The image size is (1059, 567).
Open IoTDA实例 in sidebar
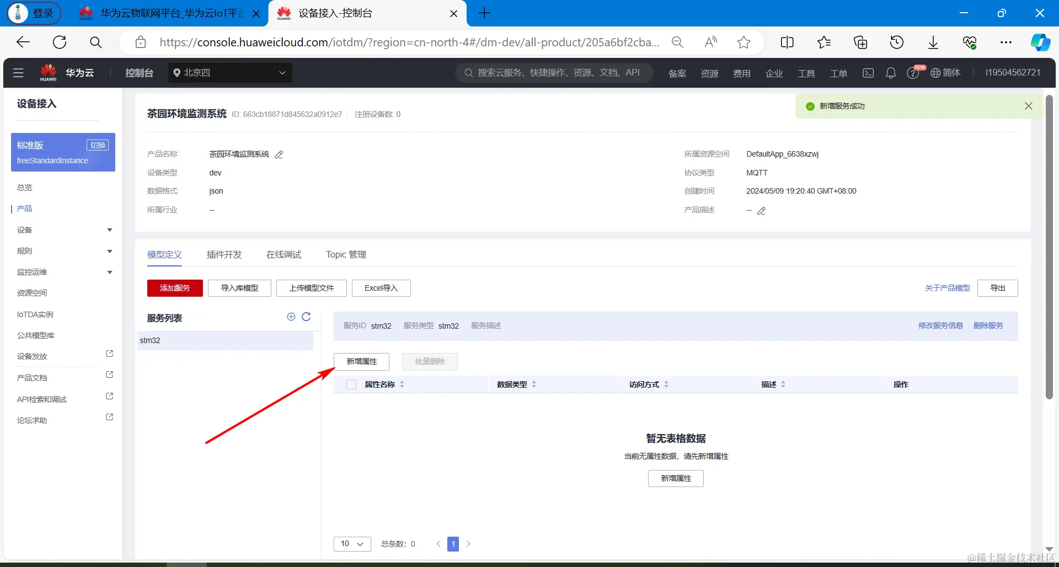click(35, 314)
